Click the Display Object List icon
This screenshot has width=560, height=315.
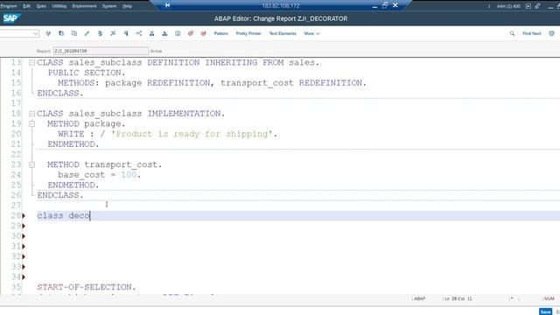point(151,33)
